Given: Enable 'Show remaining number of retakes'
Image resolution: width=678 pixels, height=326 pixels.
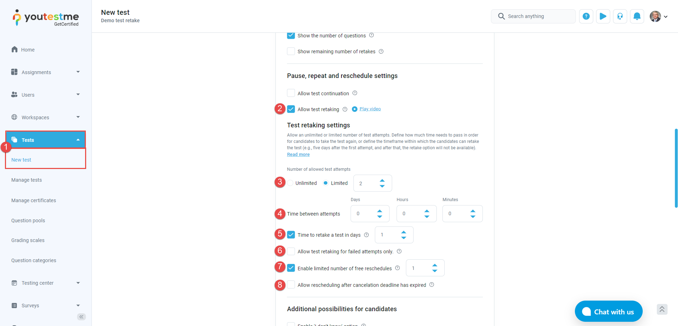Looking at the screenshot, I should pos(291,51).
